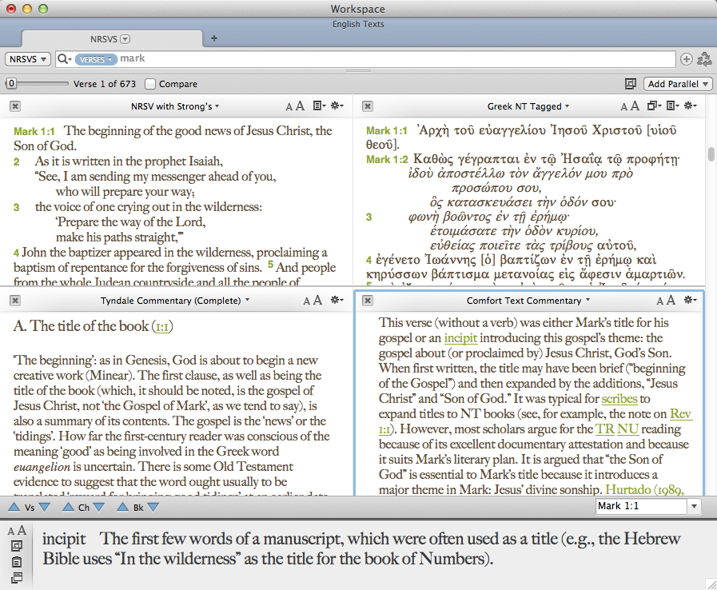This screenshot has width=717, height=590.
Task: Click the recycle arrows icon at top right
Action: (x=704, y=59)
